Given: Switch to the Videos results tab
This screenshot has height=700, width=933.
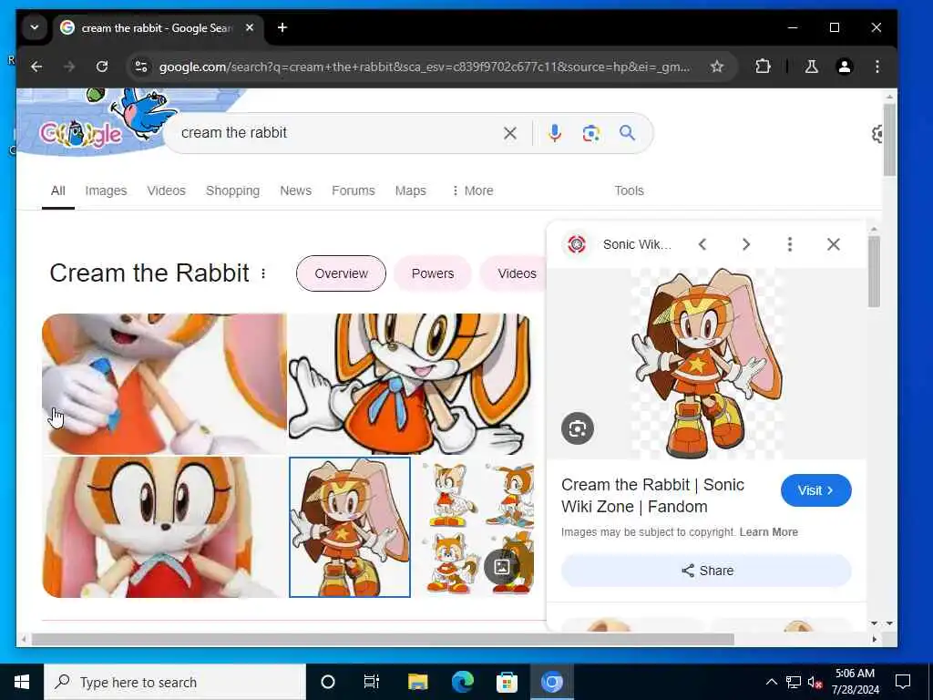Looking at the screenshot, I should click(166, 190).
